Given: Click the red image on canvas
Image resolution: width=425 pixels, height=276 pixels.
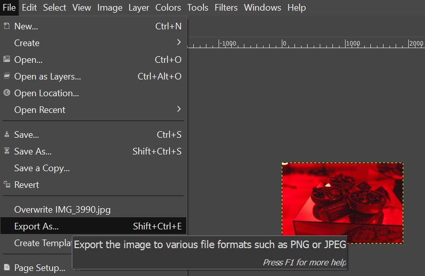Looking at the screenshot, I should [x=342, y=203].
